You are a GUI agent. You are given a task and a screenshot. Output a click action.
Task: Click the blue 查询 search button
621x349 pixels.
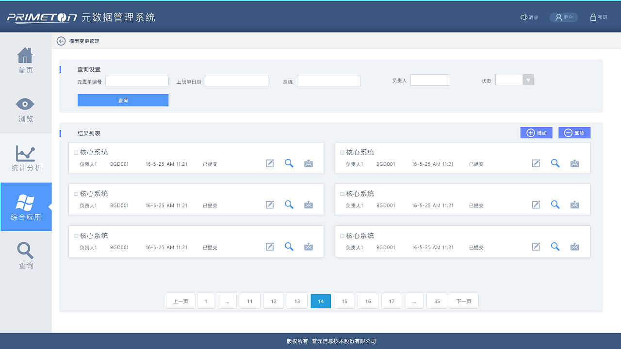coord(123,100)
